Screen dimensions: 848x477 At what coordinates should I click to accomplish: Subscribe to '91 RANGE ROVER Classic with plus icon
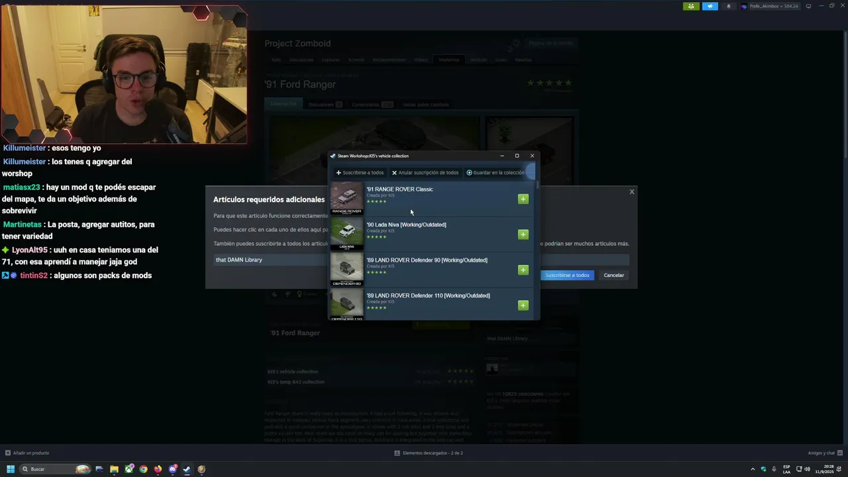(x=523, y=199)
